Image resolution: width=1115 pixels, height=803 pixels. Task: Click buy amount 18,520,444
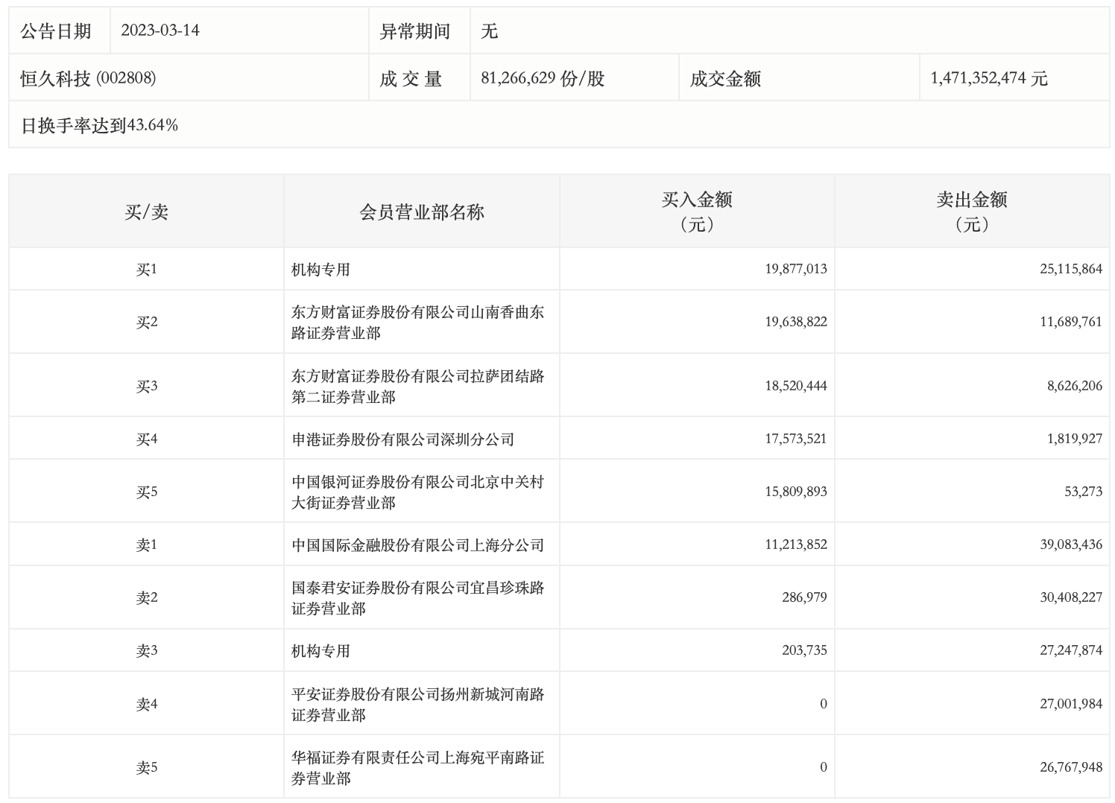[795, 386]
